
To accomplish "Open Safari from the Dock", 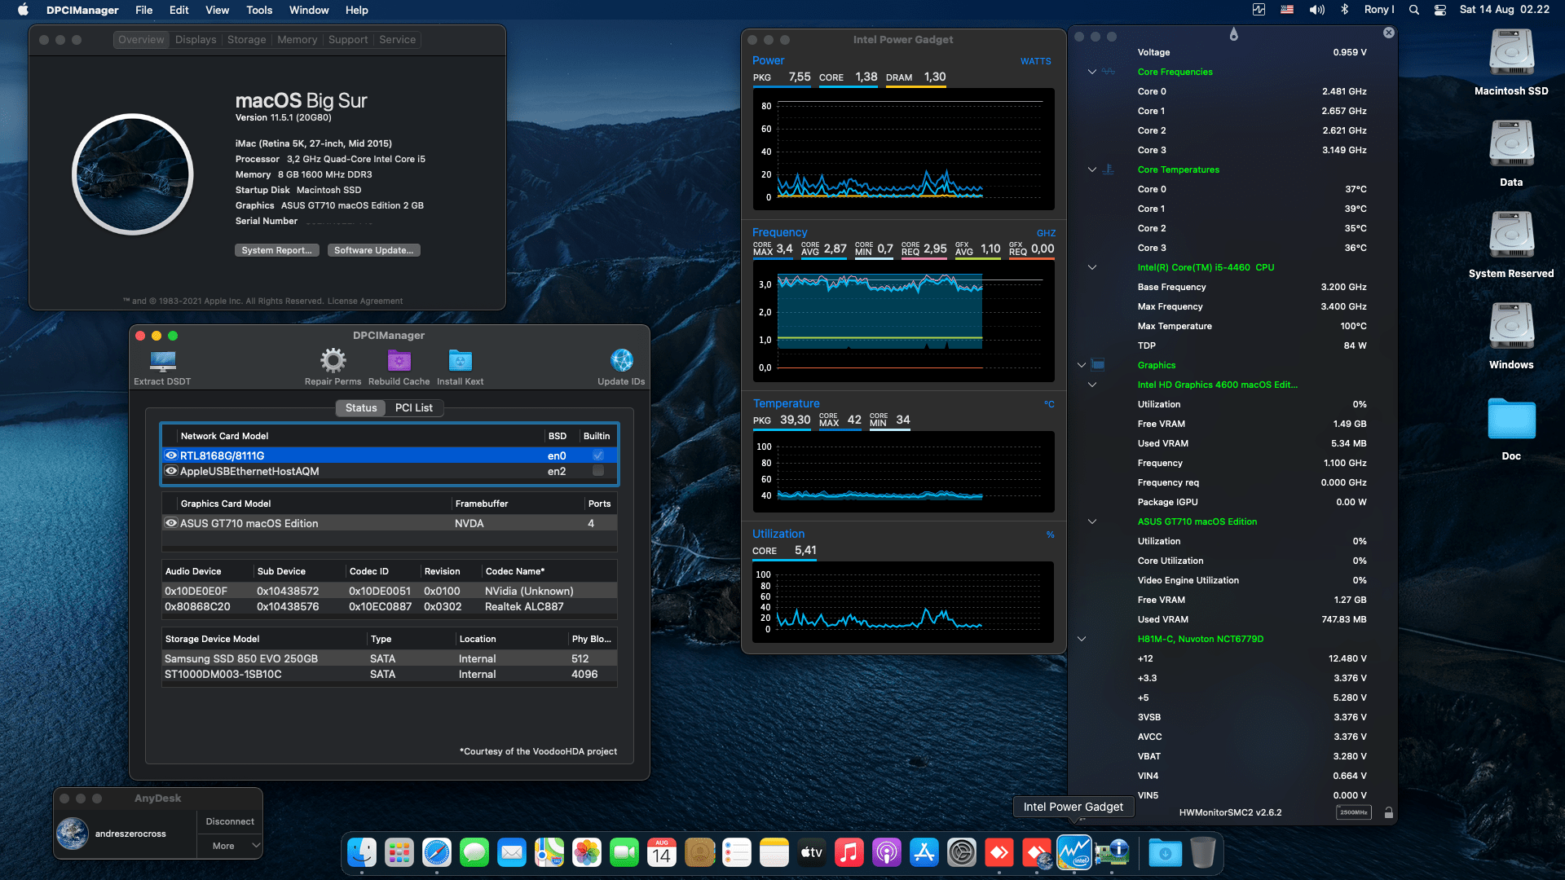I will click(437, 853).
